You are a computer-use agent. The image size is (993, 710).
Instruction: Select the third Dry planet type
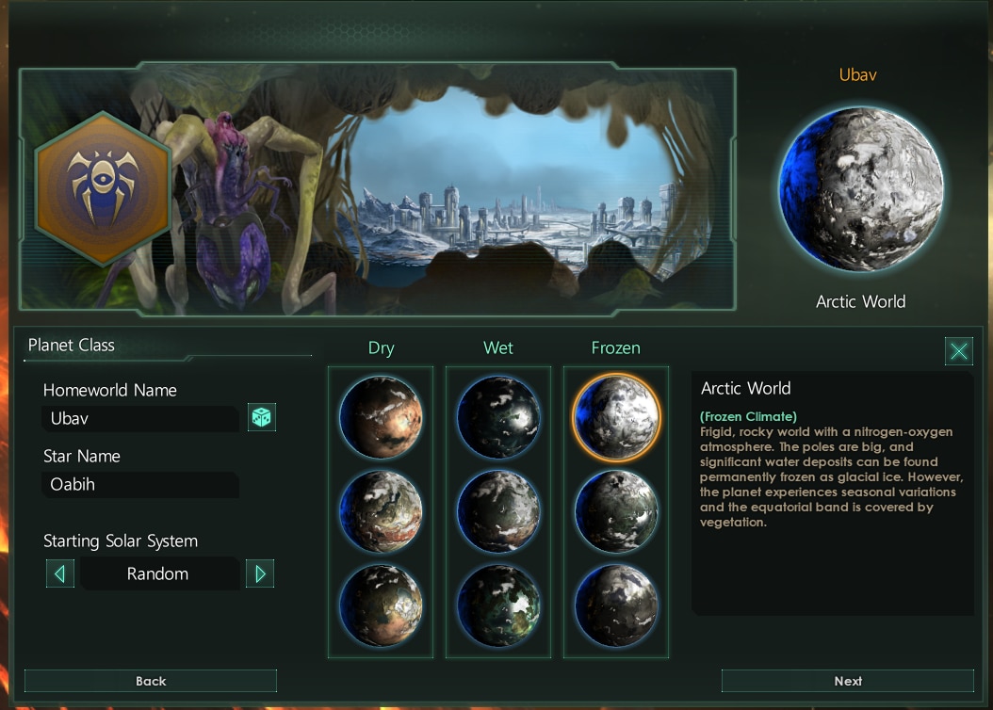pyautogui.click(x=381, y=605)
